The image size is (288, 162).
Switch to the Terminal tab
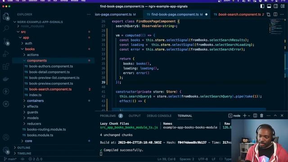pyautogui.click(x=185, y=116)
